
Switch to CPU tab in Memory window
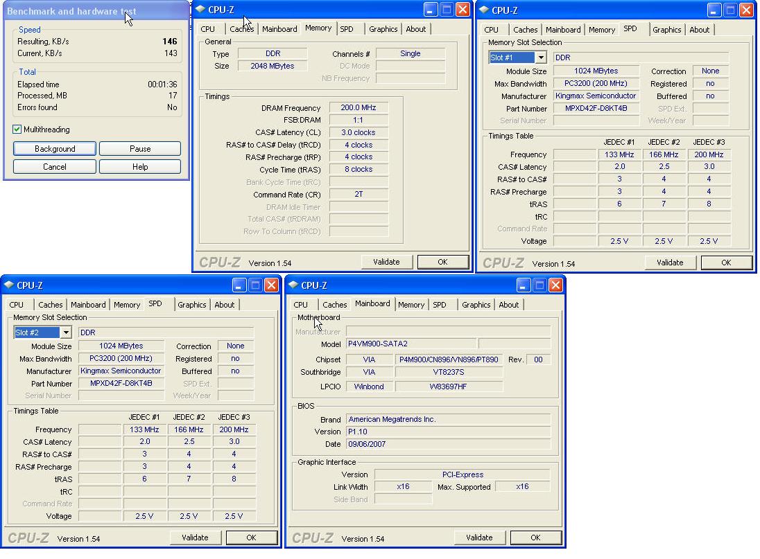coord(208,29)
